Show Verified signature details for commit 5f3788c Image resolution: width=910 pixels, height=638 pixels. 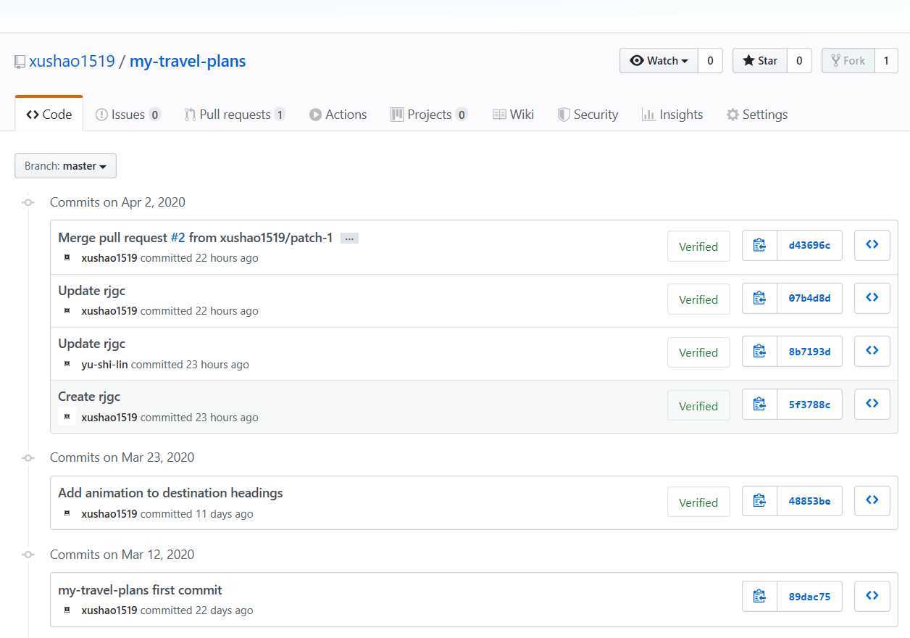click(x=698, y=406)
